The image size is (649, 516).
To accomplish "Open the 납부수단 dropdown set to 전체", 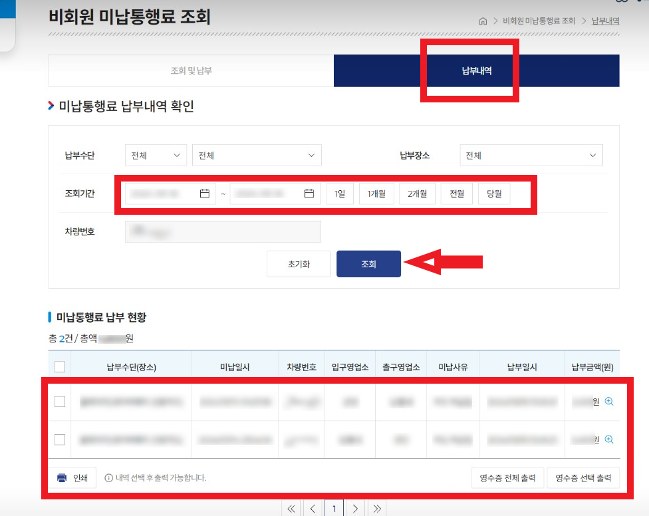I will [x=156, y=155].
